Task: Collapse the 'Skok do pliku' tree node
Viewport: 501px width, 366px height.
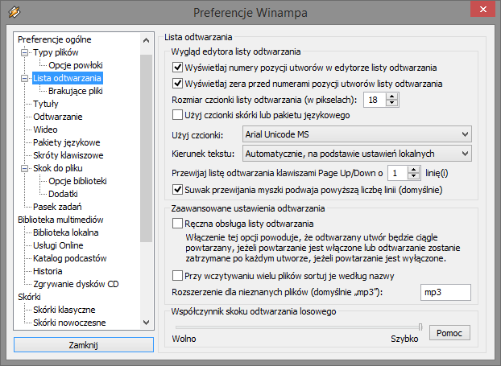Action: coord(25,168)
